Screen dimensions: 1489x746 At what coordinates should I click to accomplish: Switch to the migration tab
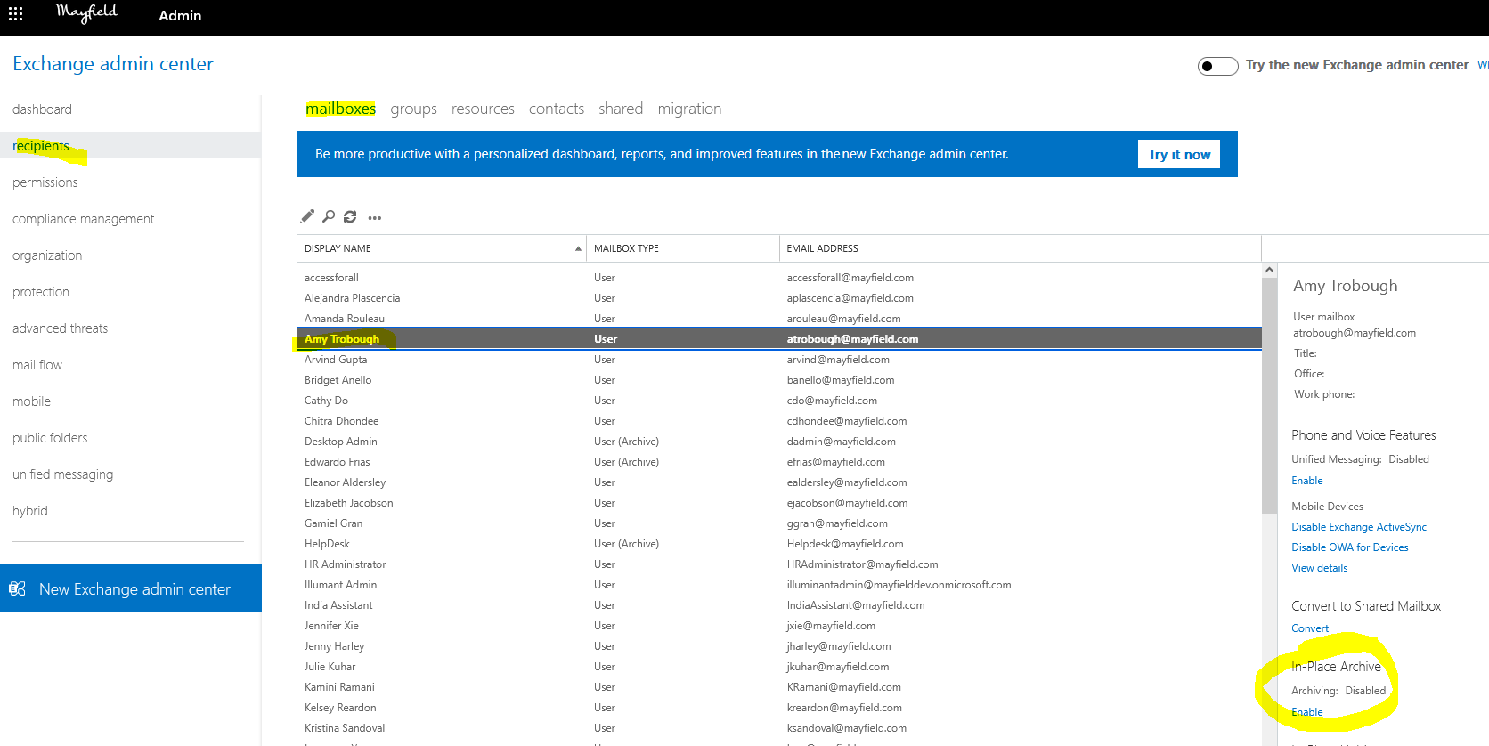(689, 109)
